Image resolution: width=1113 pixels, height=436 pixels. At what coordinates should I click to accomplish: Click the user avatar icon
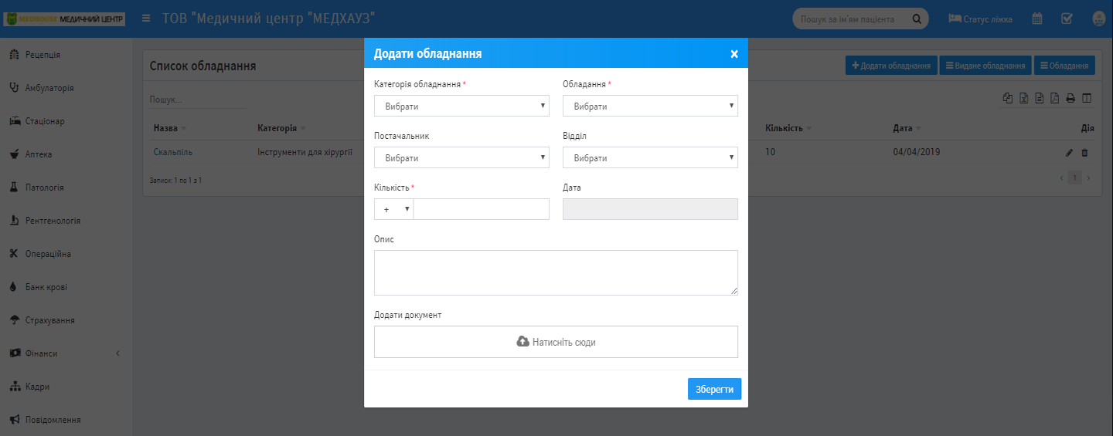[x=1099, y=19]
